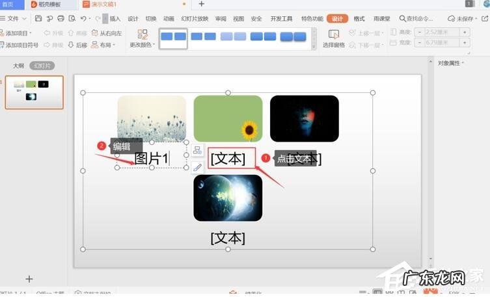The height and width of the screenshot is (297, 490).
Task: Open the 插入 ribbon tab
Action: (115, 19)
